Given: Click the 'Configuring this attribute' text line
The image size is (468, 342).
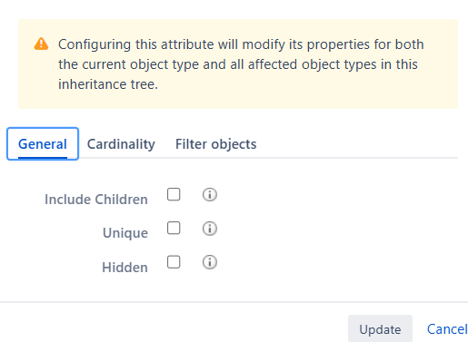Looking at the screenshot, I should [x=241, y=44].
